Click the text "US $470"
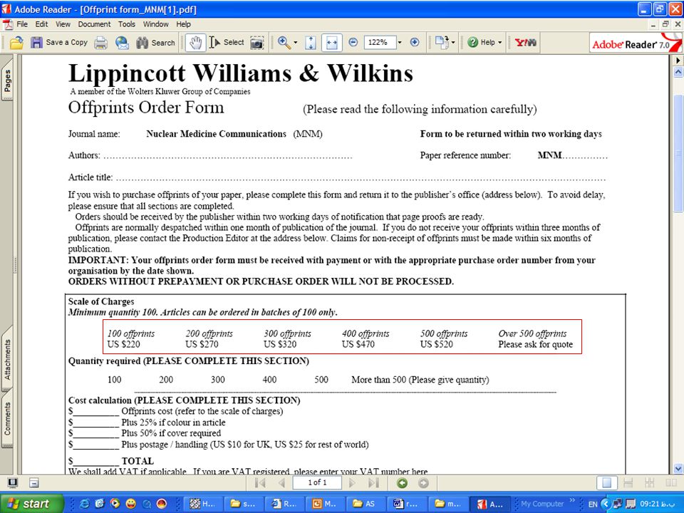The image size is (684, 513). coord(358,344)
